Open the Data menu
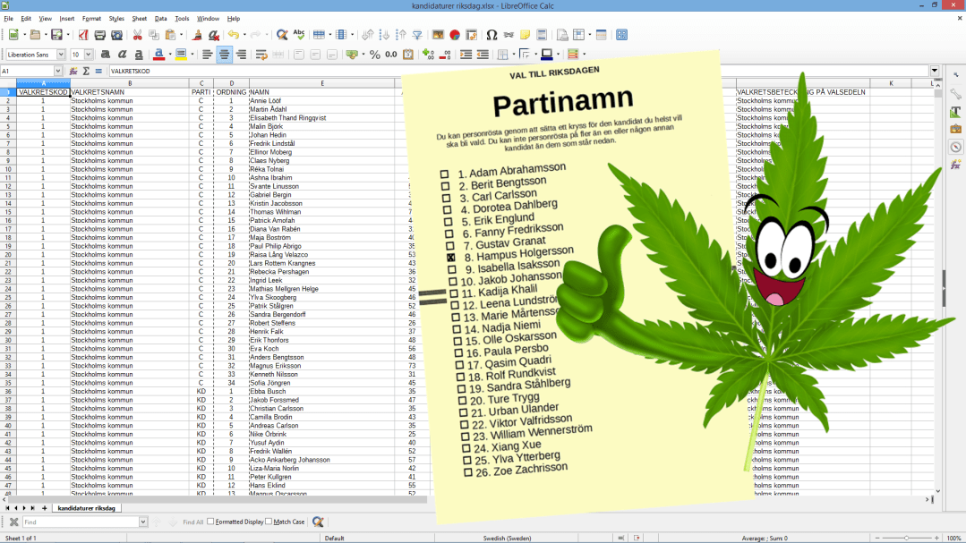This screenshot has width=966, height=543. point(160,18)
